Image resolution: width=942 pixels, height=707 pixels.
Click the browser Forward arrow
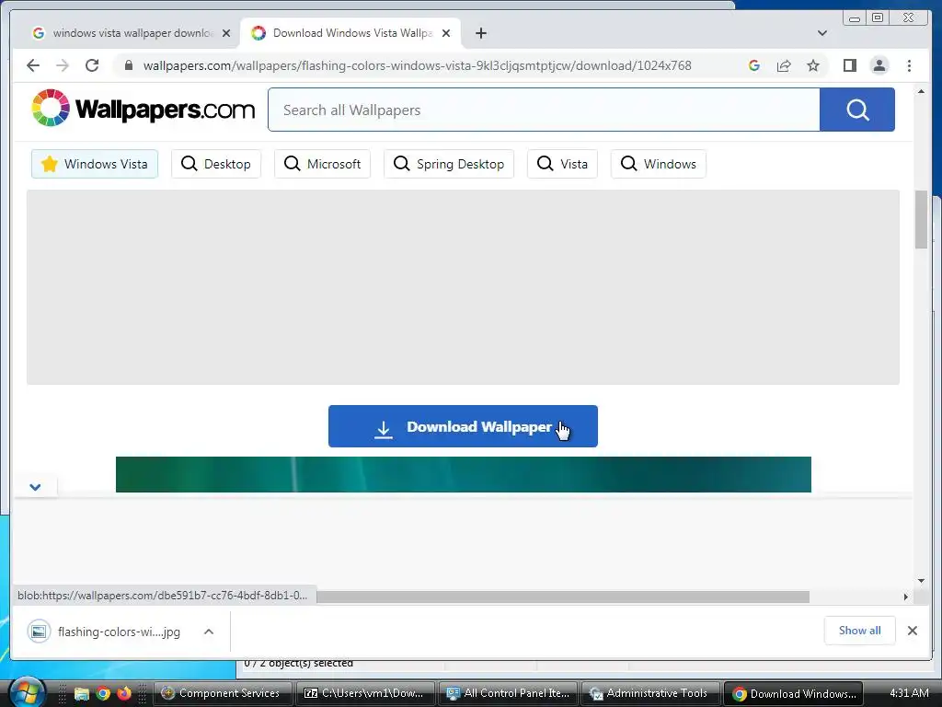click(63, 65)
